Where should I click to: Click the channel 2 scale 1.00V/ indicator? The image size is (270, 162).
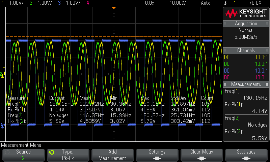point(45,3)
